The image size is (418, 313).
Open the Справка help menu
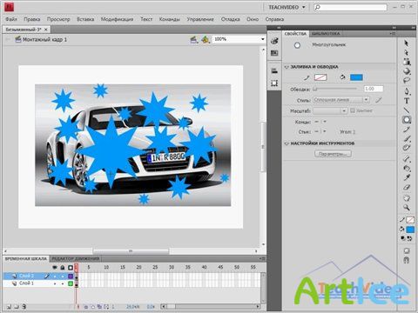(x=274, y=19)
